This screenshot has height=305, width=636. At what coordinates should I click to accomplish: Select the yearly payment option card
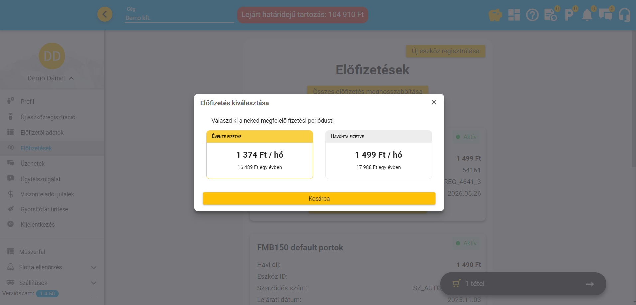(259, 155)
